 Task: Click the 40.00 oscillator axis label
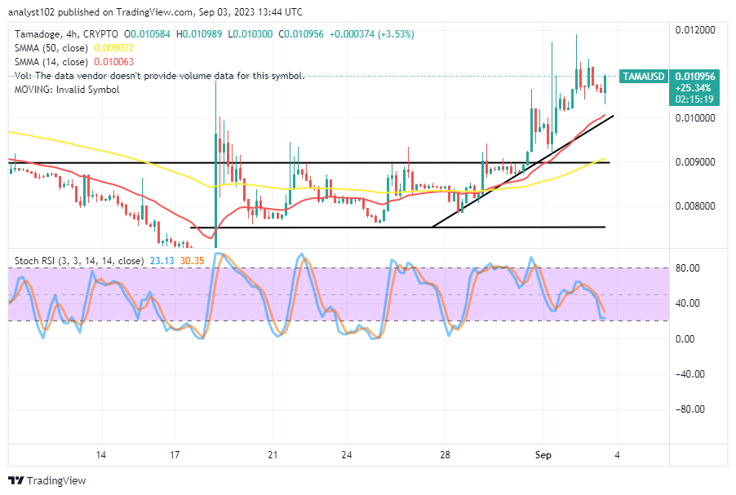687,303
